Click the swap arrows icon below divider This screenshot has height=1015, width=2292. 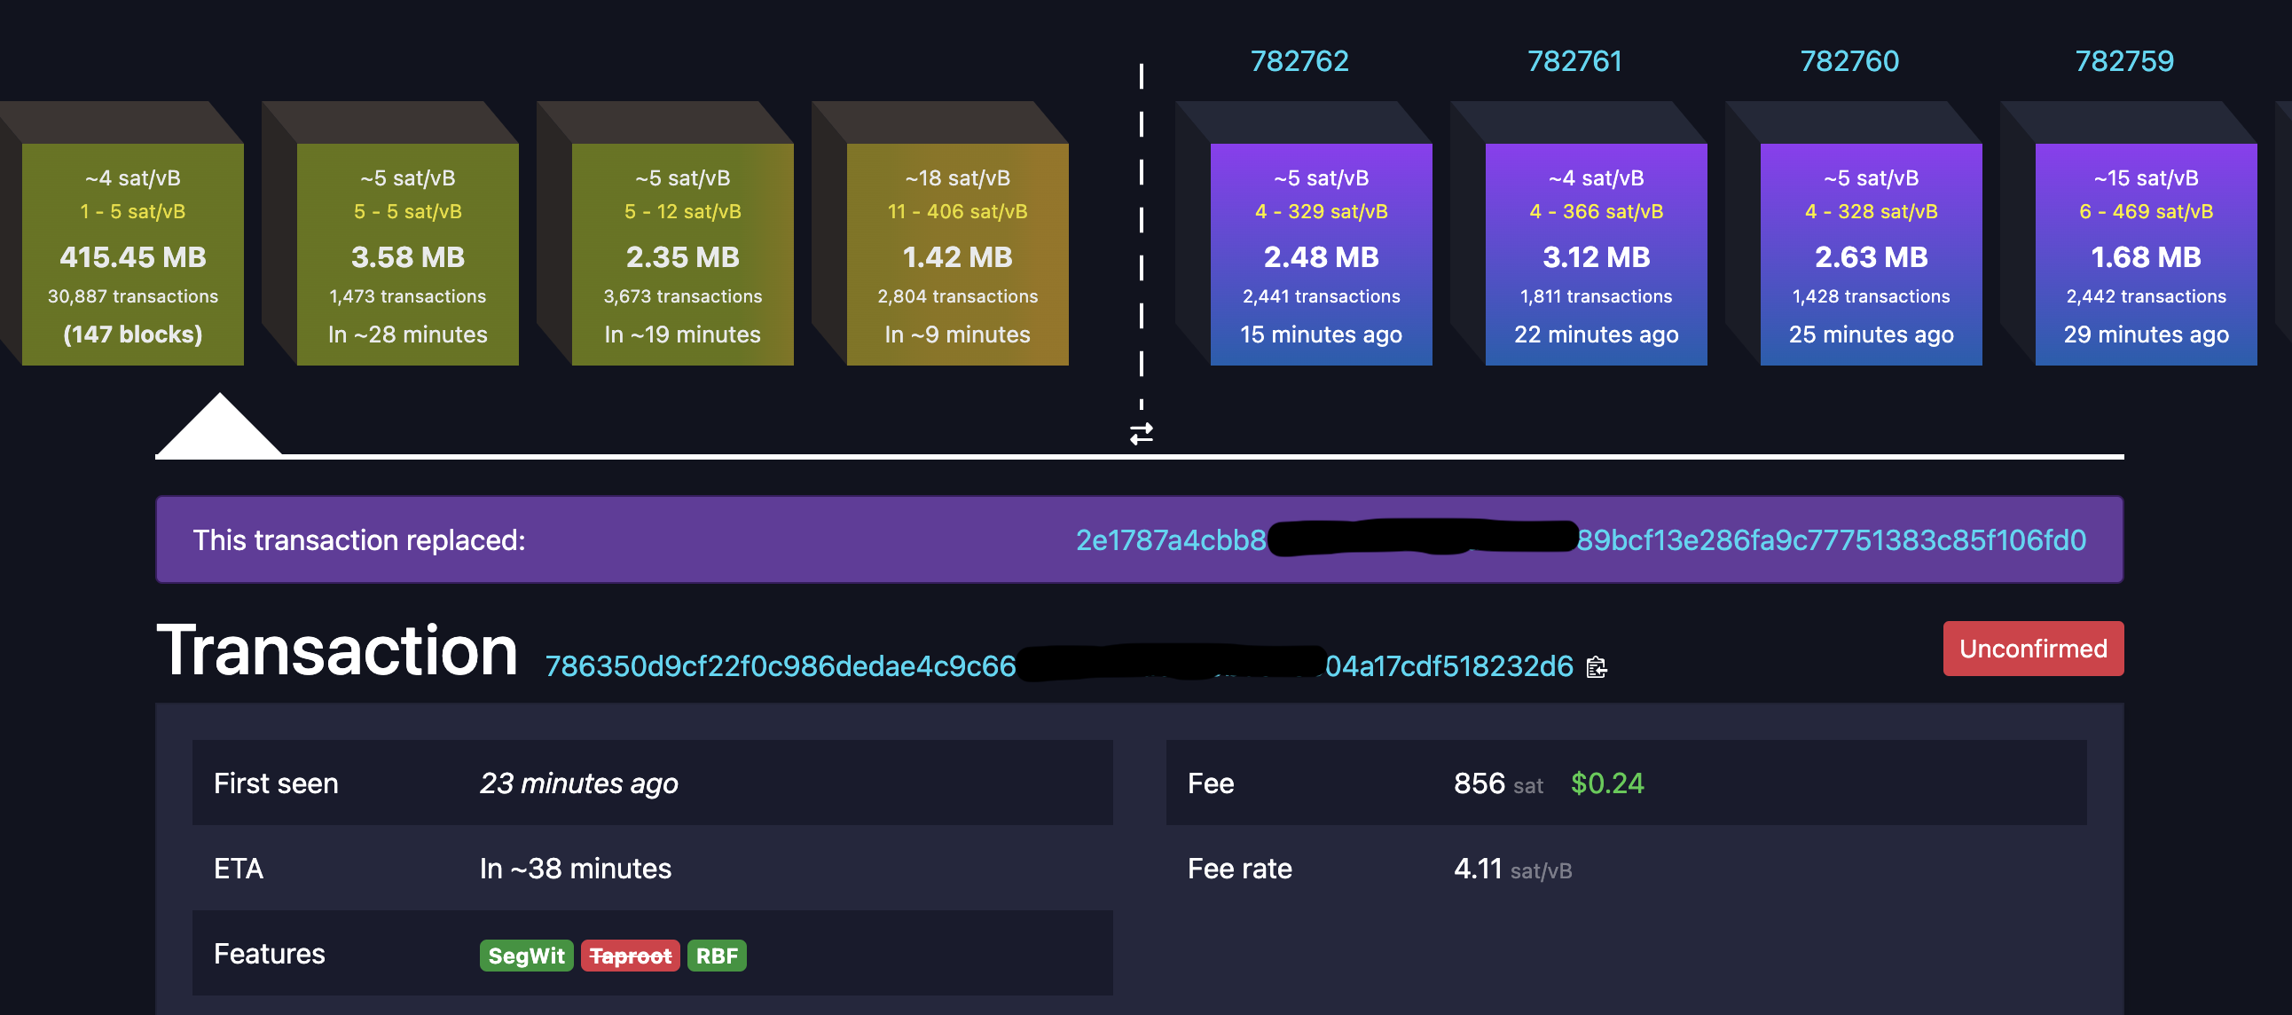tap(1141, 434)
